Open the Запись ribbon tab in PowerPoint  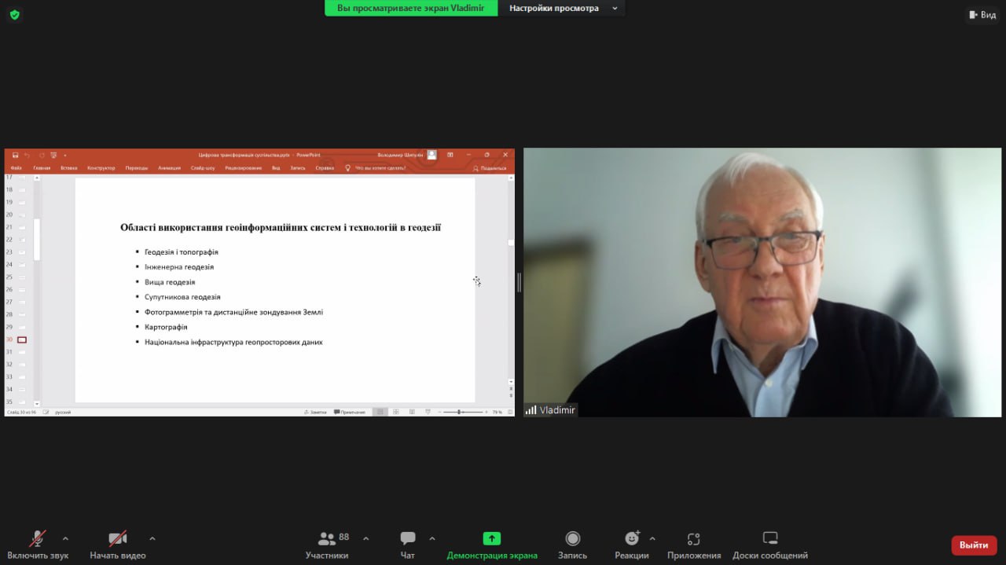point(298,167)
